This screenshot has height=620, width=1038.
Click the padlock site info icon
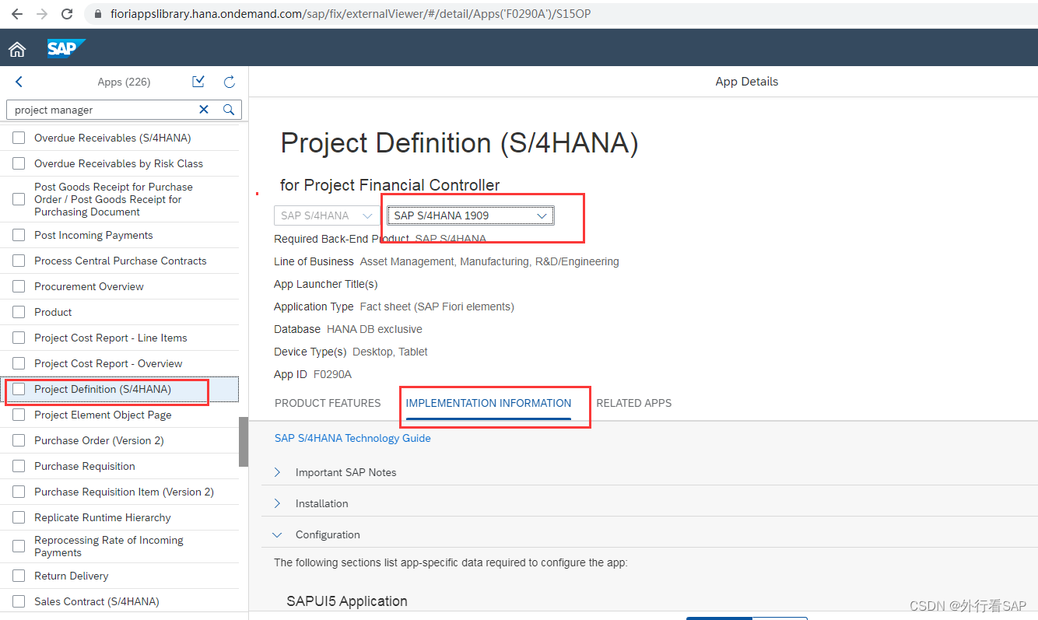point(97,14)
